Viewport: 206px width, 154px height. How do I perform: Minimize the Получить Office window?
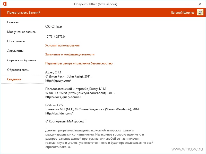pos(188,4)
